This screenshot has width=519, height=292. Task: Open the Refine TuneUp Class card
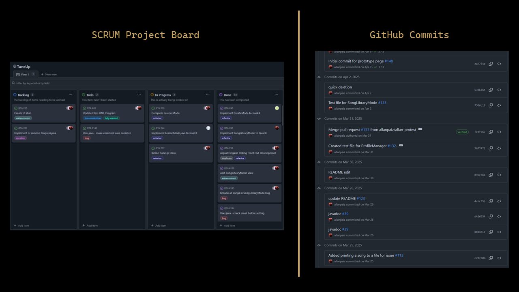click(x=180, y=153)
